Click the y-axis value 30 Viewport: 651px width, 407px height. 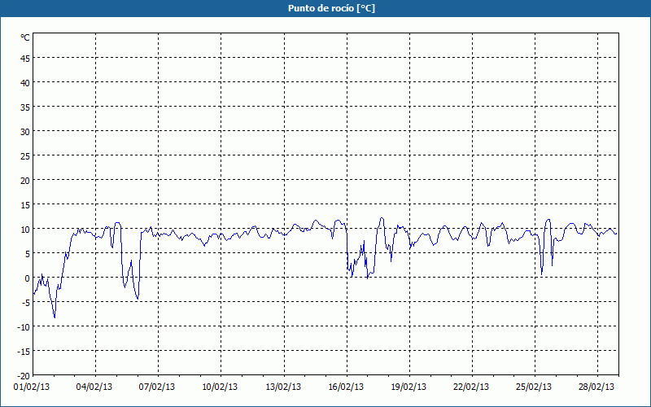pos(25,132)
